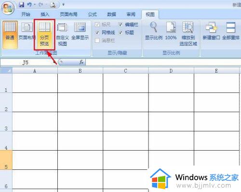Select column E header

pyautogui.click(x=216, y=71)
